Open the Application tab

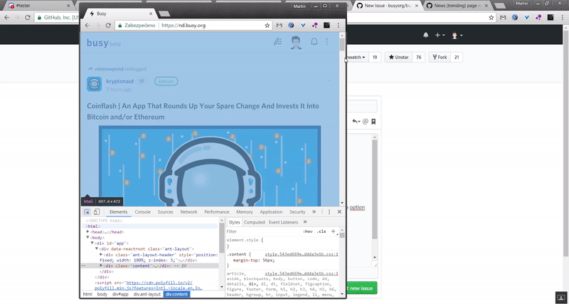click(271, 211)
